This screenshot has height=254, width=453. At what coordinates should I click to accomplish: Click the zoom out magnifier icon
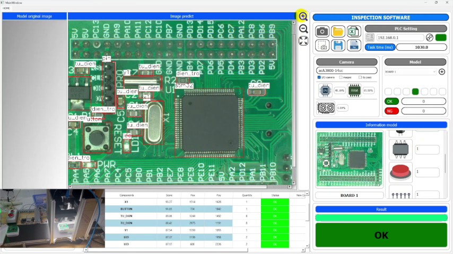[x=303, y=29]
